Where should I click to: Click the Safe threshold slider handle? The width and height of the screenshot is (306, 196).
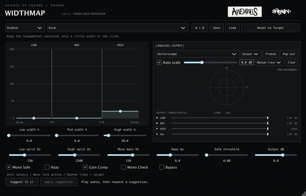(207, 155)
